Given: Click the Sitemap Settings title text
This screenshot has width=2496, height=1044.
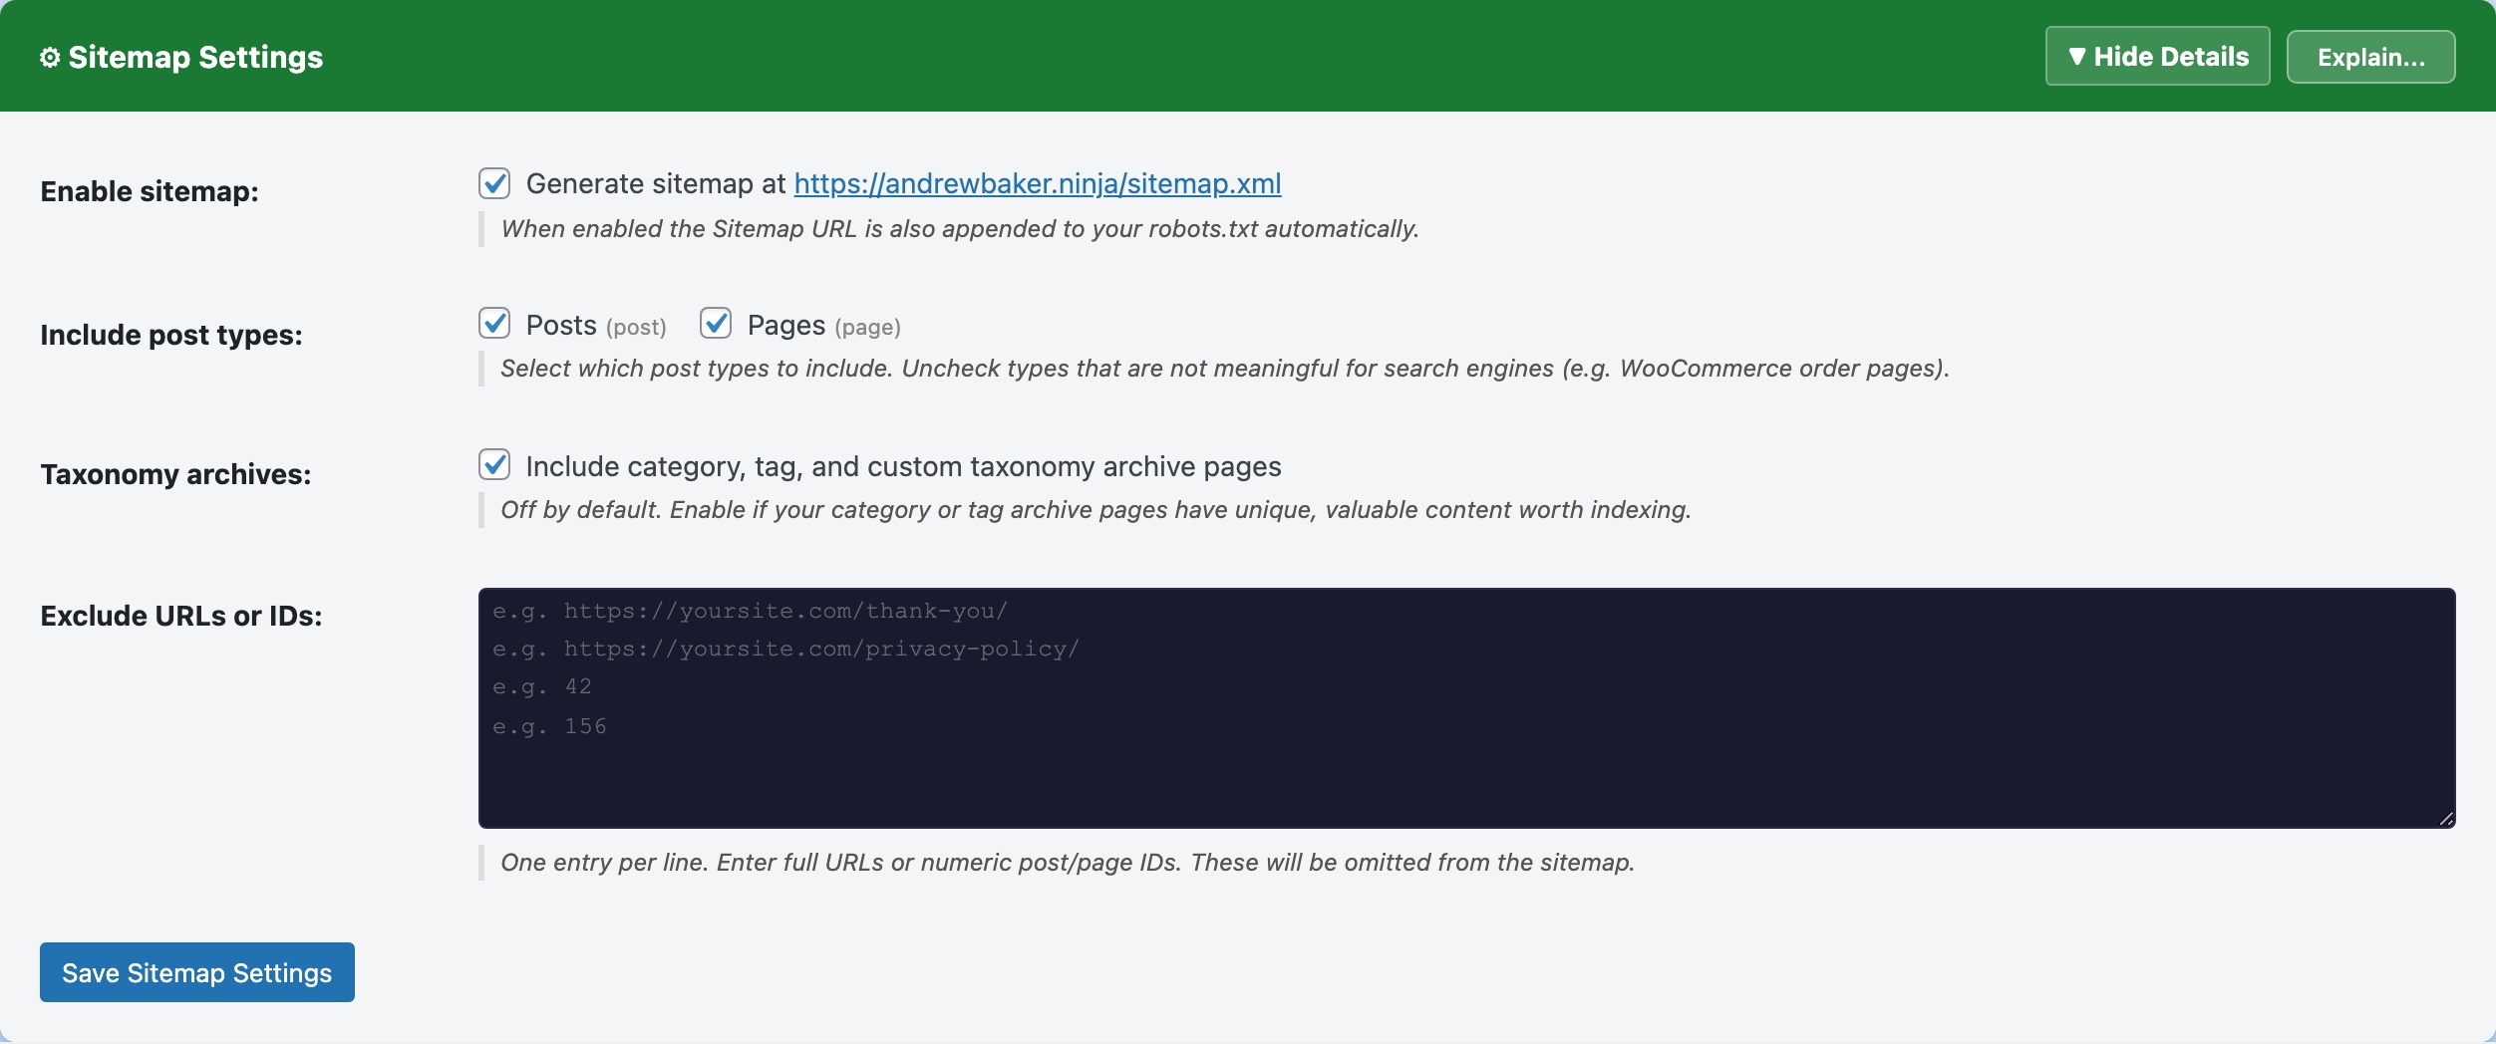Looking at the screenshot, I should [x=195, y=57].
